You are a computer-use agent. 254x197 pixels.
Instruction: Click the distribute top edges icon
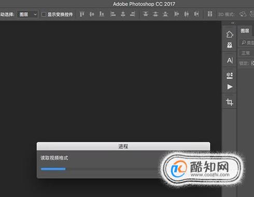tap(146, 14)
